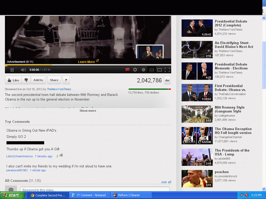This screenshot has height=199, width=266.
Task: Open Presidential Debate 2012 (Complete) thumbnail
Action: click(197, 28)
